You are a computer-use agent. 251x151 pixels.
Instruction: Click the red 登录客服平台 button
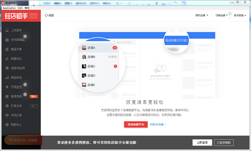pyautogui.click(x=136, y=124)
